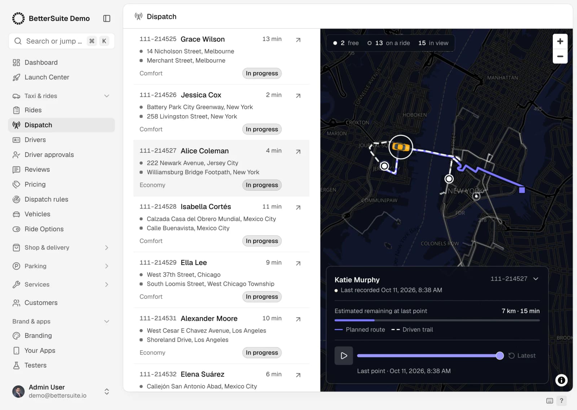Zoom out on the map
This screenshot has height=410, width=577.
pos(560,56)
